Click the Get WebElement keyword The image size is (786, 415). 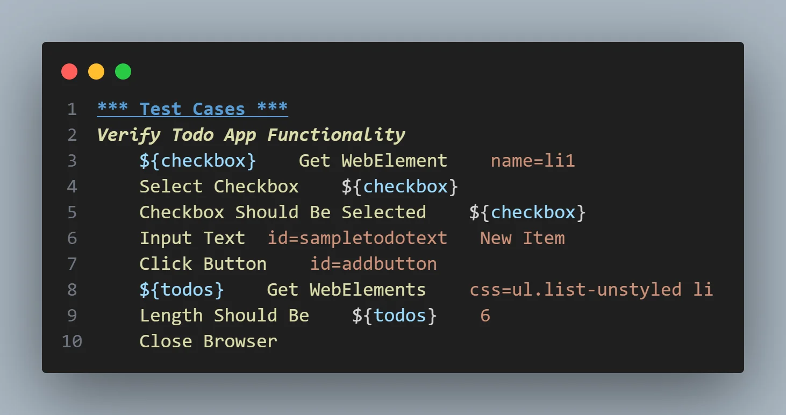373,161
